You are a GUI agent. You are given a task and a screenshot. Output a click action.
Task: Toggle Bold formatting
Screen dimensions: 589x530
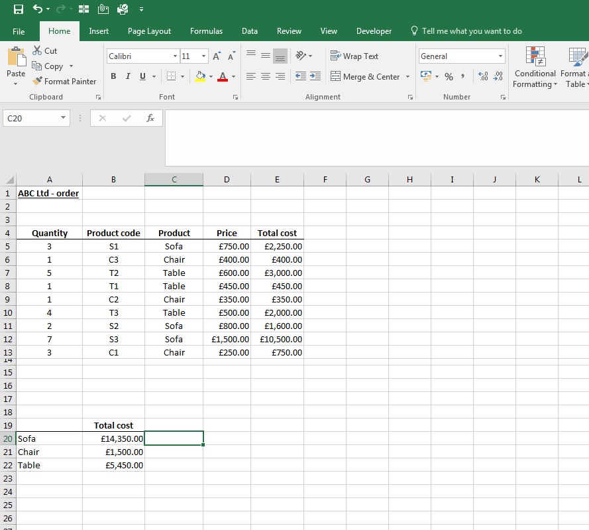pos(113,76)
